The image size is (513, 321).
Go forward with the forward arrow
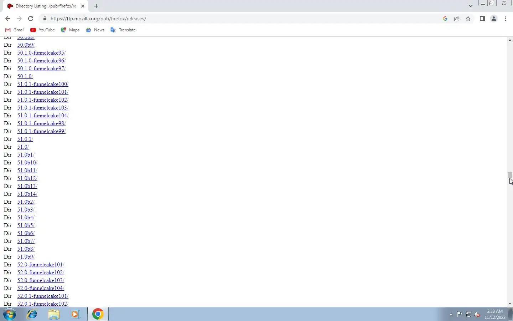pyautogui.click(x=19, y=19)
